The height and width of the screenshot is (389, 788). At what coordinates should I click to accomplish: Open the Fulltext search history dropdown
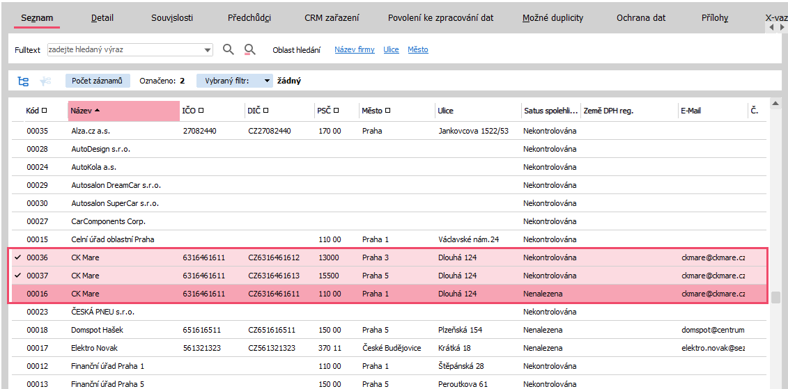(208, 50)
